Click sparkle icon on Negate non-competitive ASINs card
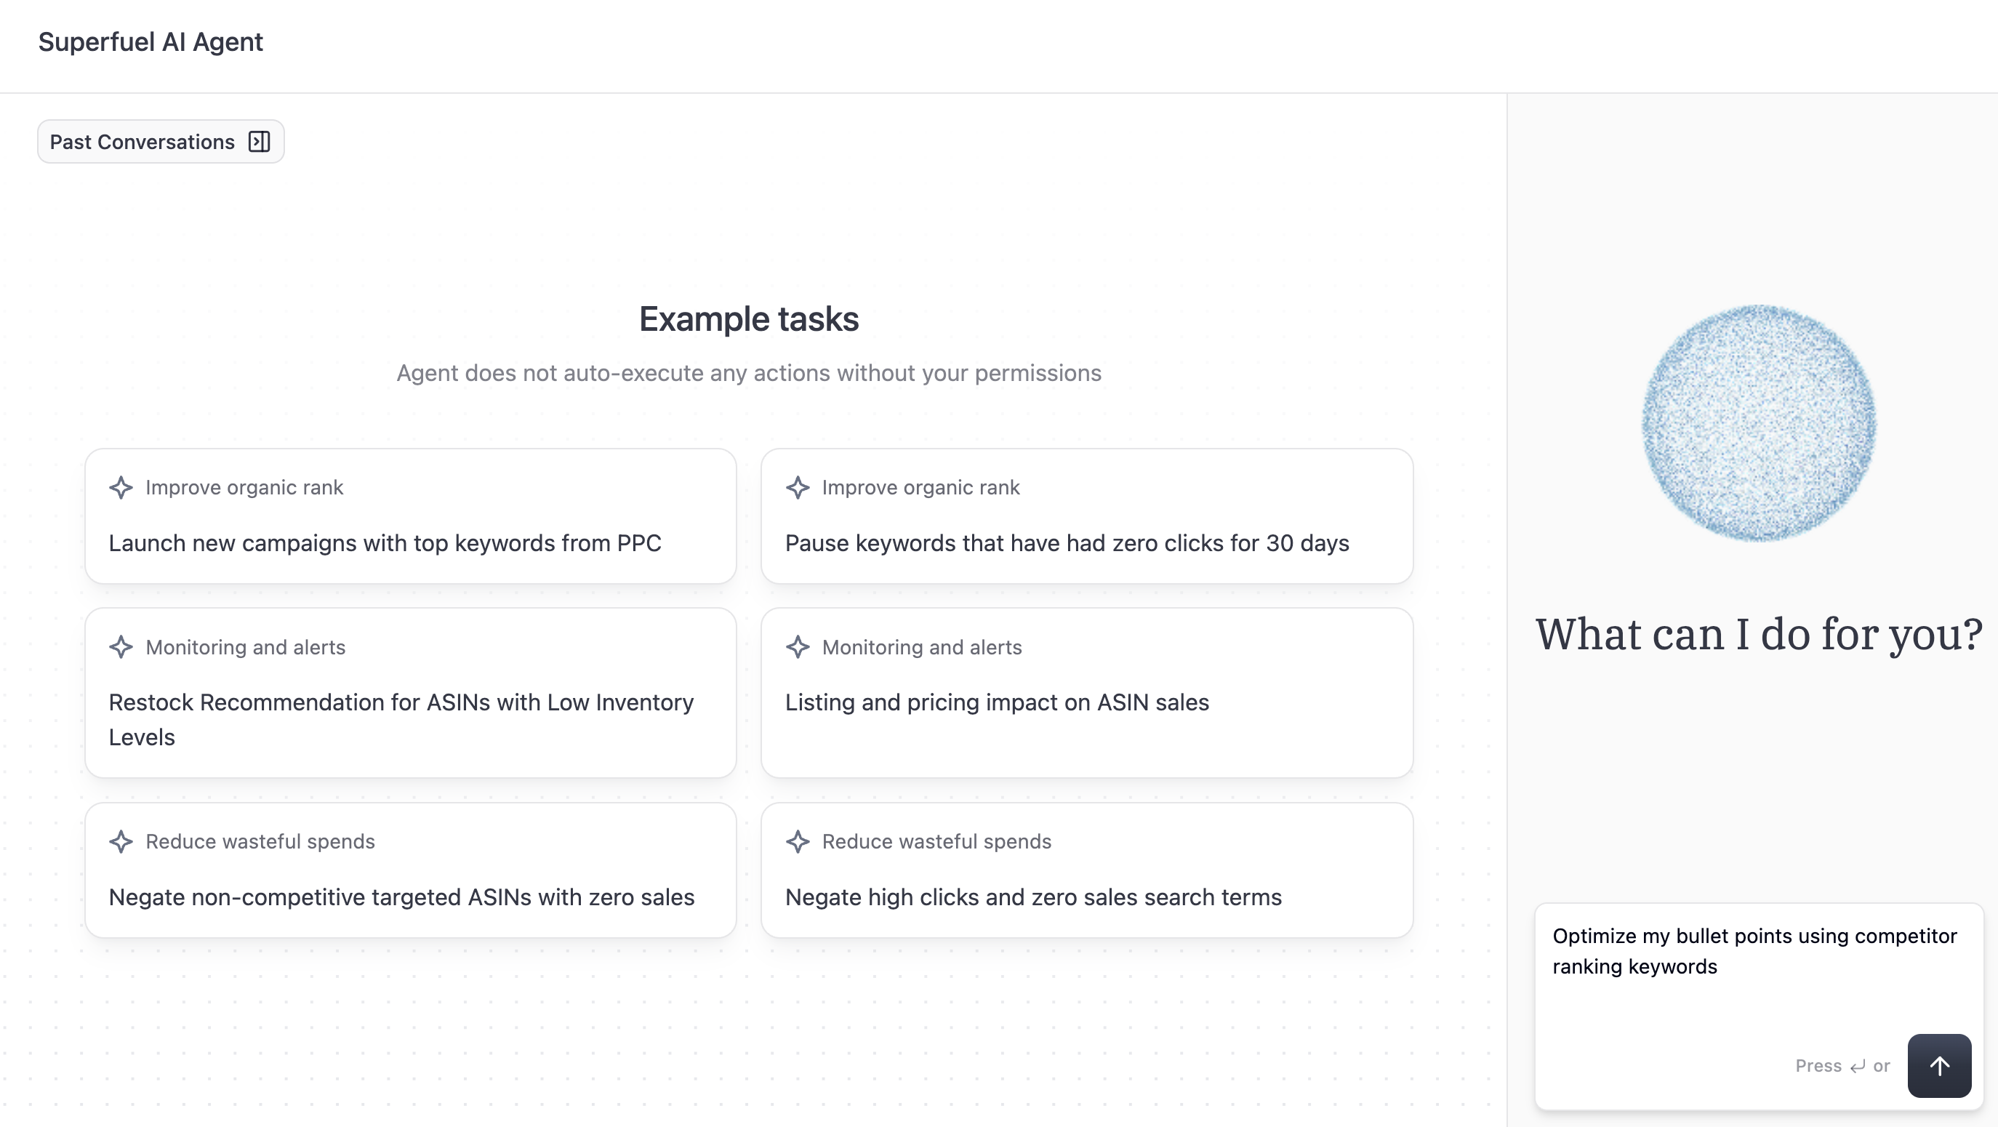1998x1127 pixels. click(121, 841)
